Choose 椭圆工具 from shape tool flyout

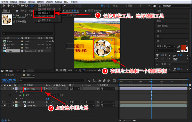pos(46,13)
